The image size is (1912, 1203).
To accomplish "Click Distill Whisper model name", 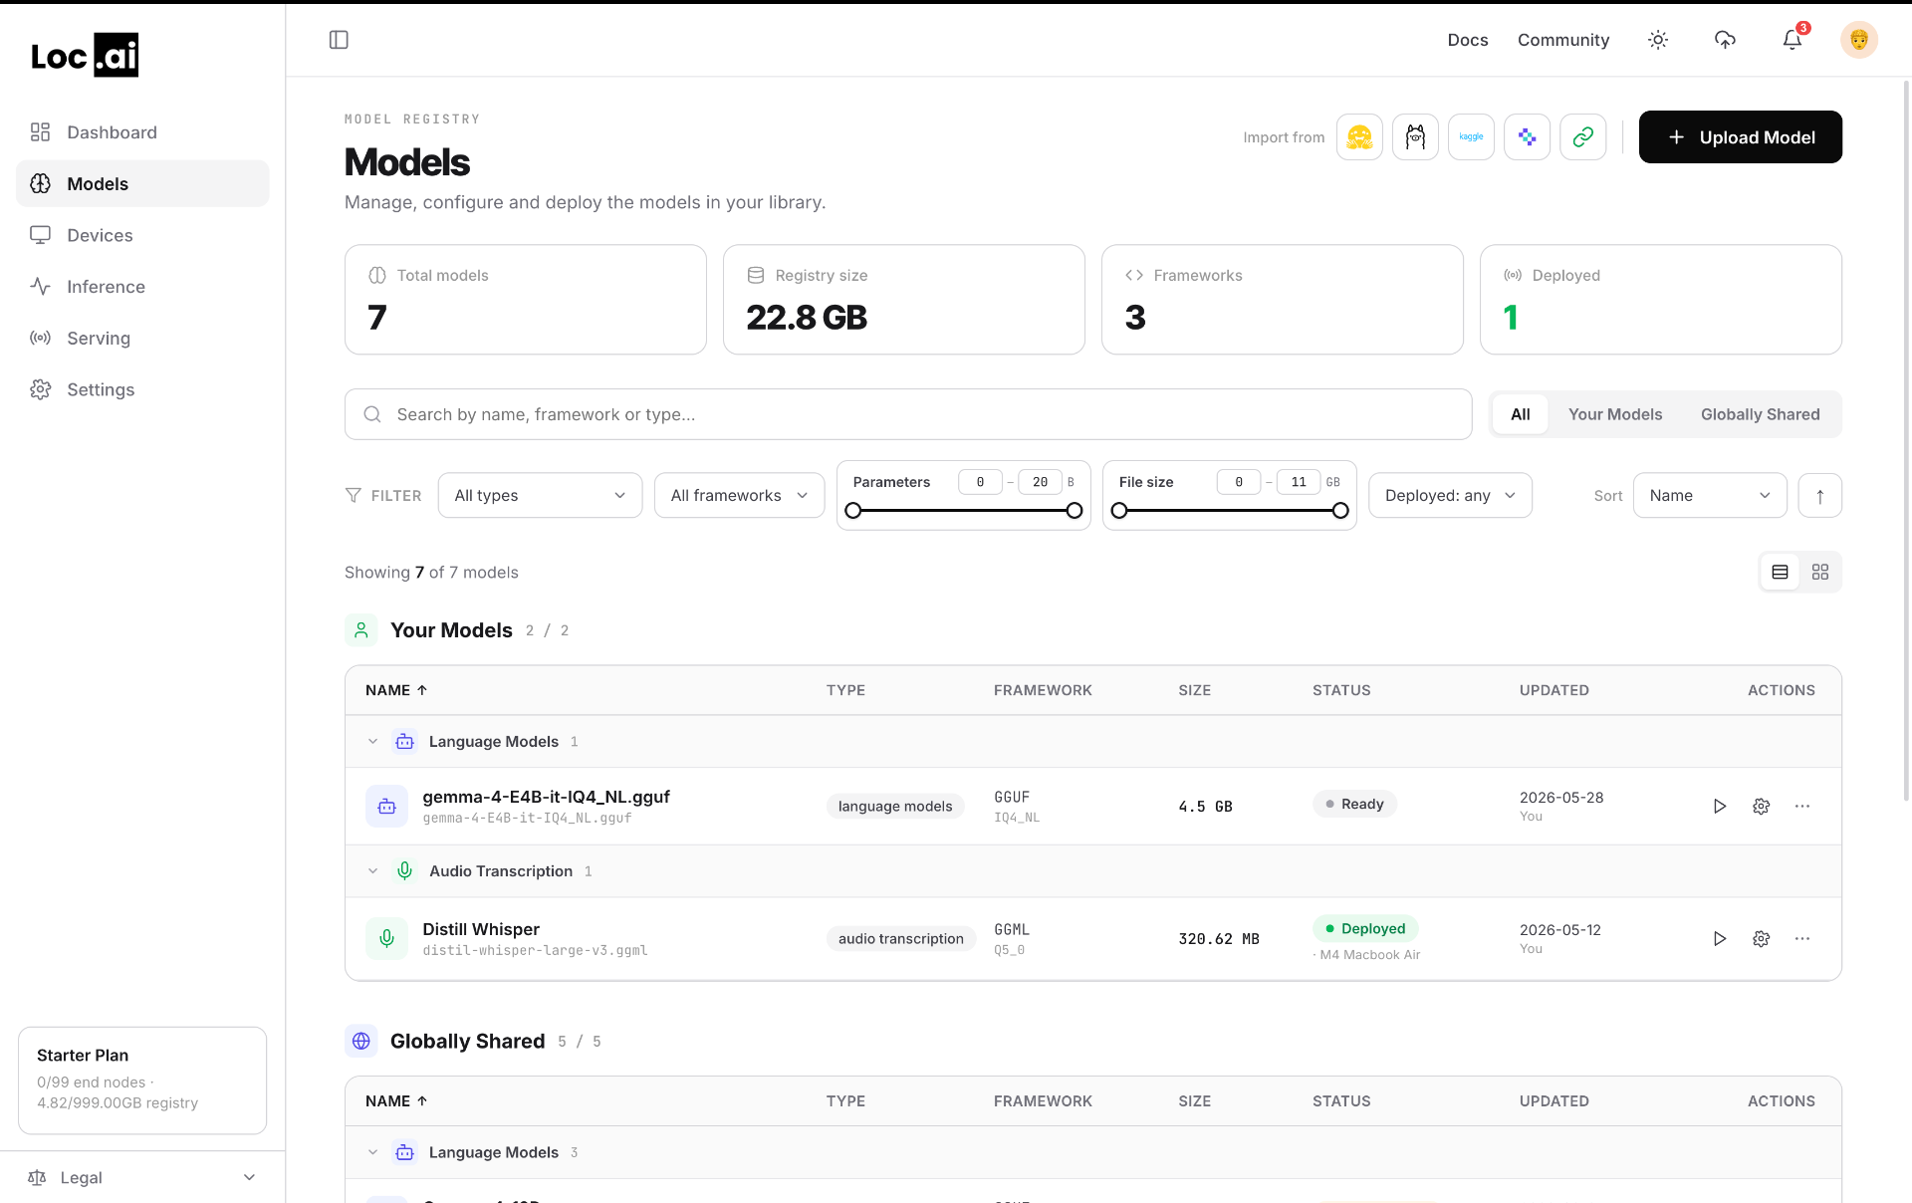I will click(x=481, y=929).
